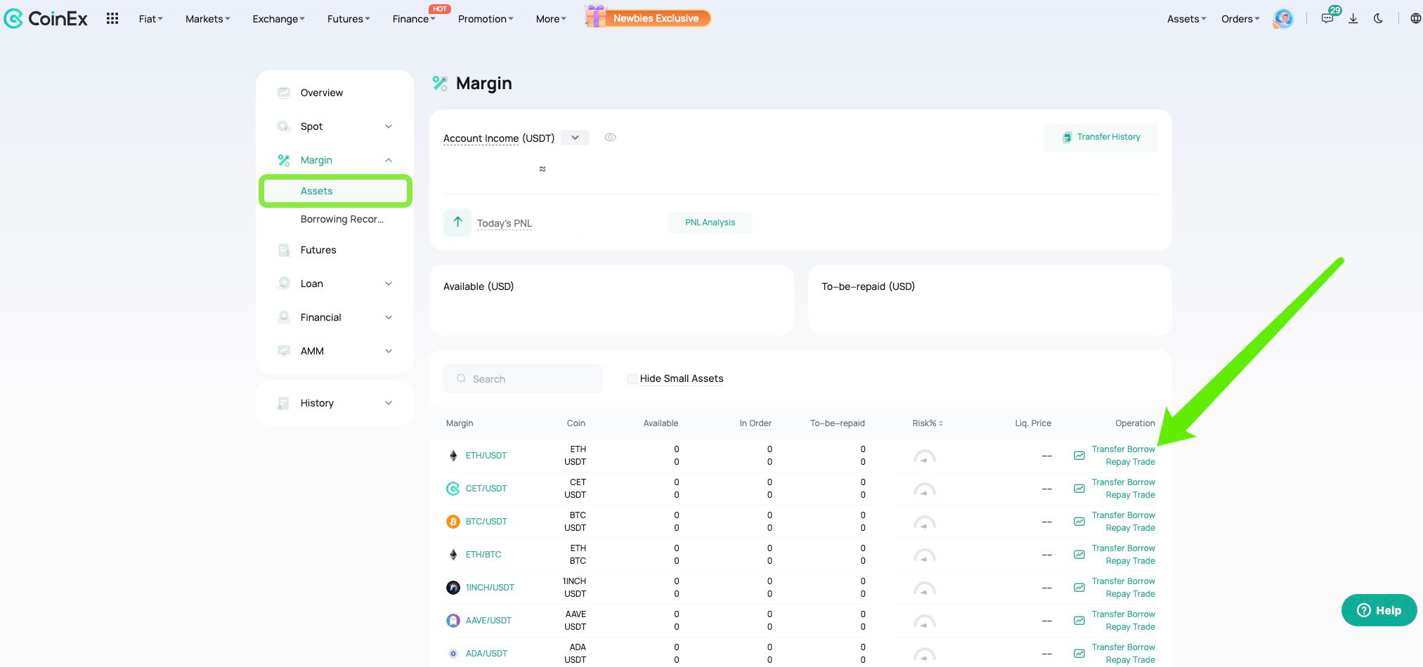Open the Assets dropdown in top bar
1423x667 pixels.
(1186, 19)
